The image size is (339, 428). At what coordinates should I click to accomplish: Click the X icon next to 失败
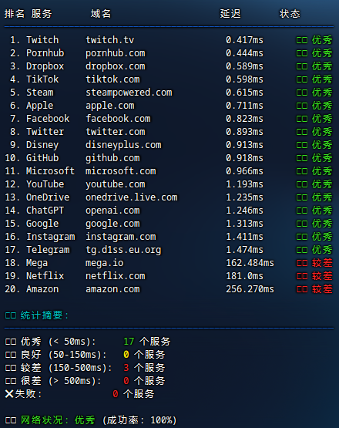pyautogui.click(x=9, y=393)
